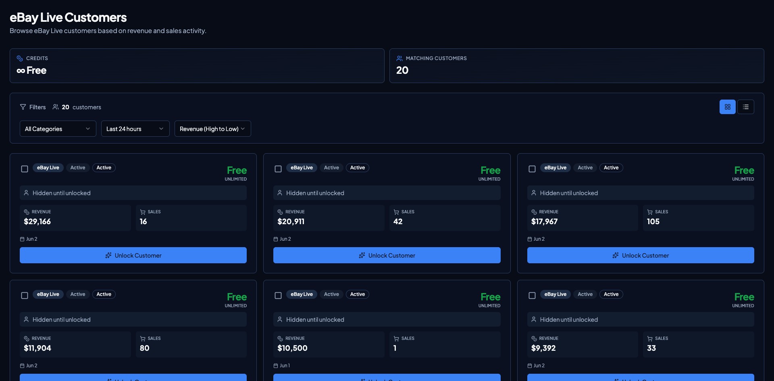Click sales cart icon beside 33 sales
The image size is (774, 381).
[650, 338]
